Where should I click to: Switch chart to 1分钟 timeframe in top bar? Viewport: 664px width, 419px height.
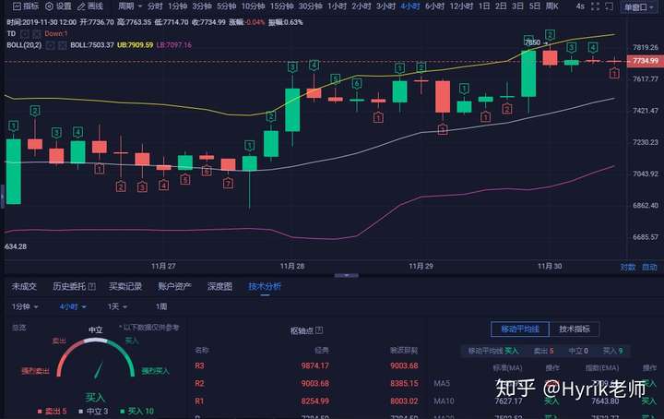click(177, 6)
